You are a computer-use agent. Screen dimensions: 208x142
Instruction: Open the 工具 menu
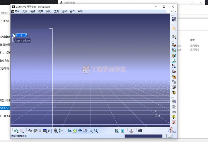(56, 11)
